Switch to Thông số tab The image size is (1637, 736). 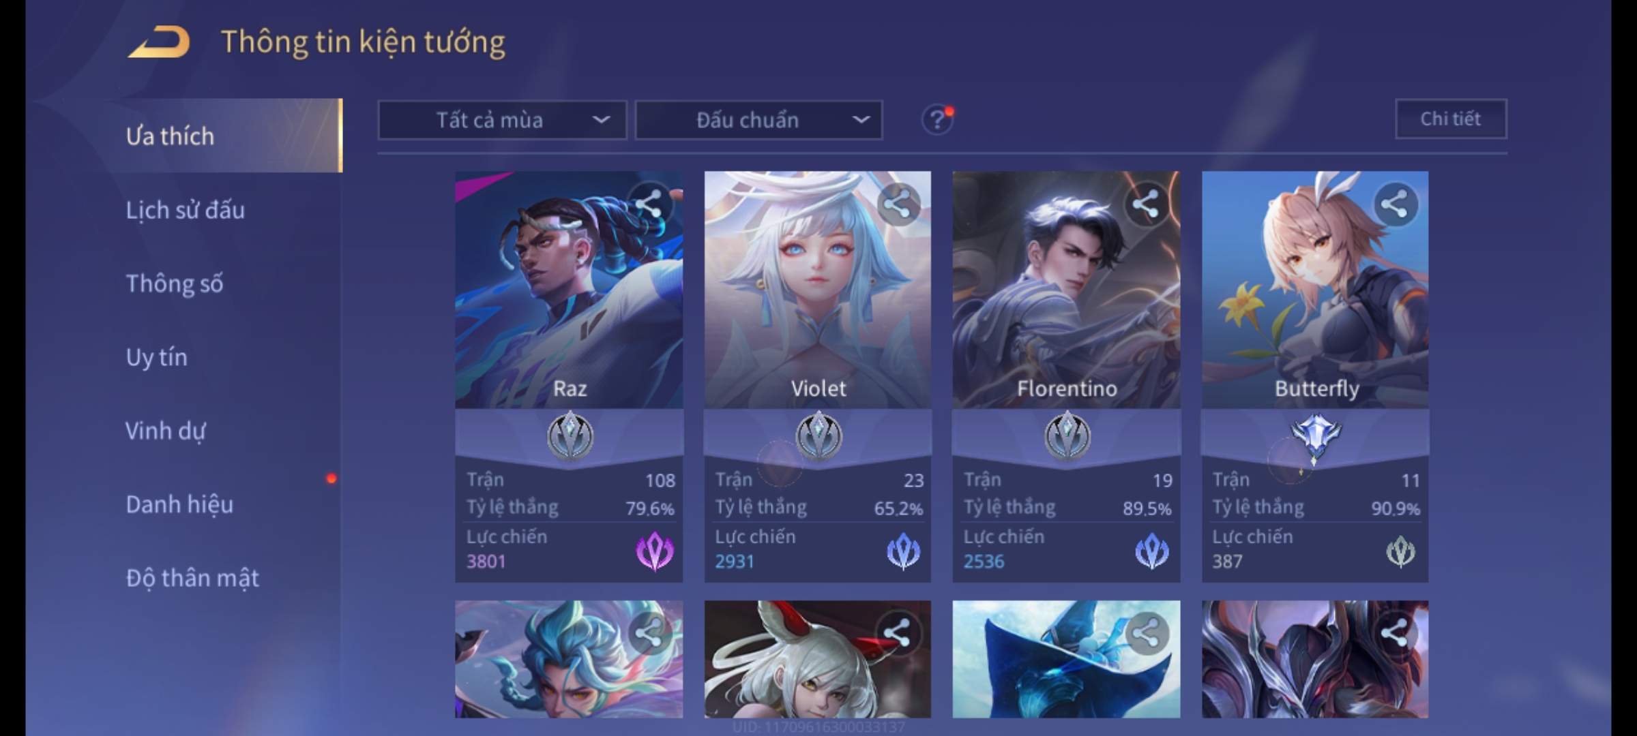174,283
